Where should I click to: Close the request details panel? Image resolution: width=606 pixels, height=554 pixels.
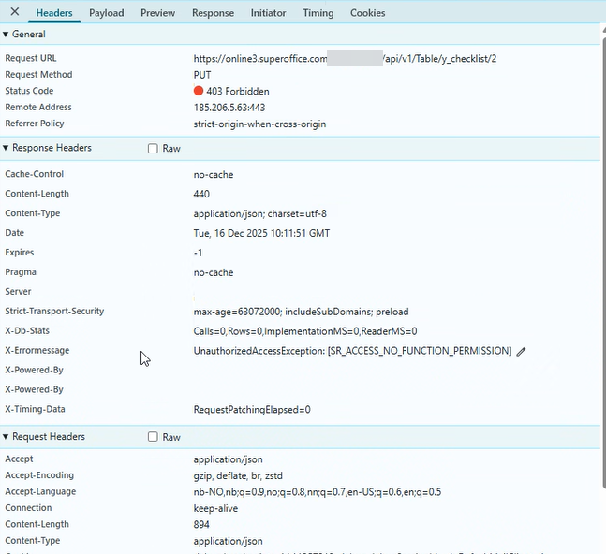14,12
